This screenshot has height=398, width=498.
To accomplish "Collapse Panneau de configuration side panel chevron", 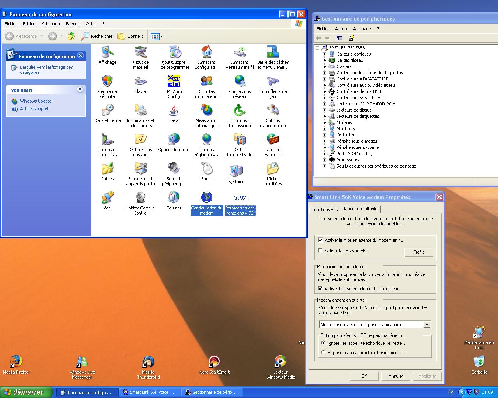I will (x=81, y=56).
